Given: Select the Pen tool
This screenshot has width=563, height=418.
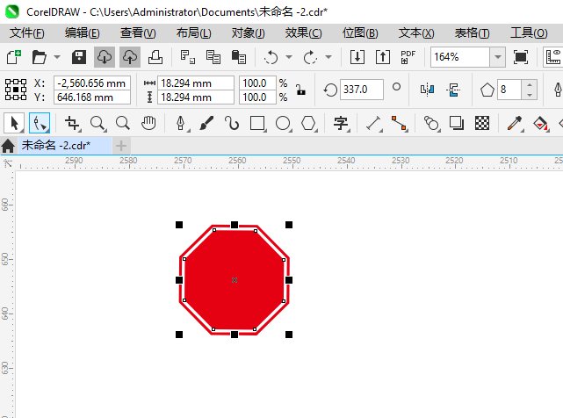Looking at the screenshot, I should tap(181, 123).
